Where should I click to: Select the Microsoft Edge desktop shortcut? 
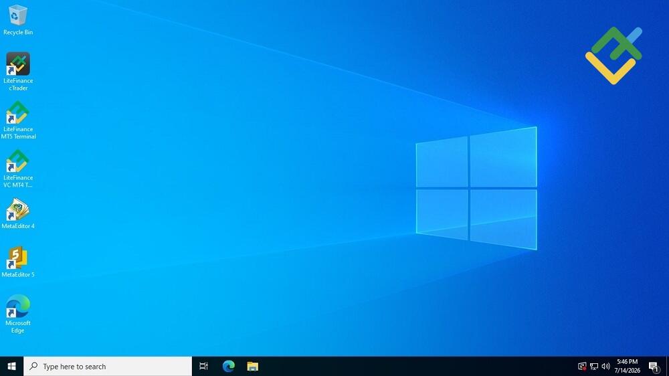coord(17,314)
